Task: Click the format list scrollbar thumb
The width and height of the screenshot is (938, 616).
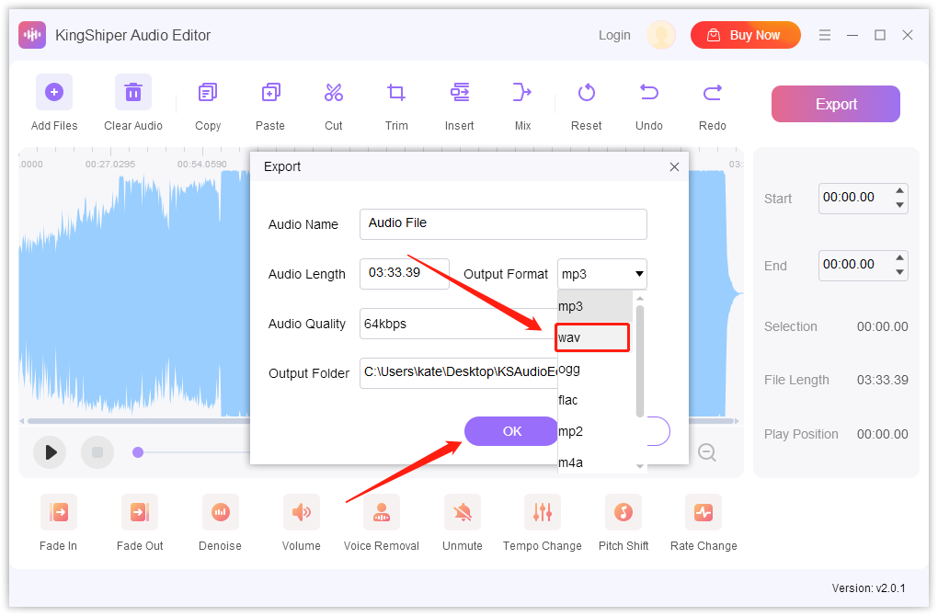Action: [x=639, y=361]
